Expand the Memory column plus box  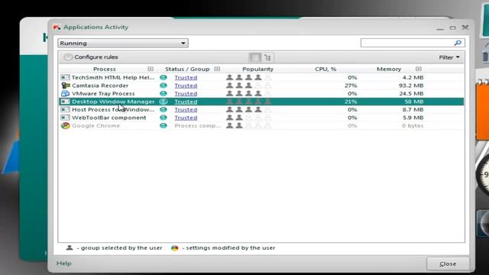(419, 69)
